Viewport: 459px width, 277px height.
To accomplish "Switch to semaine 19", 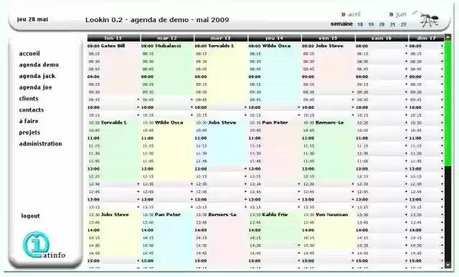I will [x=371, y=24].
